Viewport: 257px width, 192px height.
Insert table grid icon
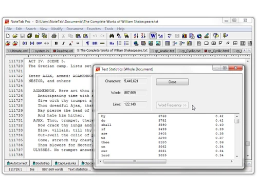(168, 44)
